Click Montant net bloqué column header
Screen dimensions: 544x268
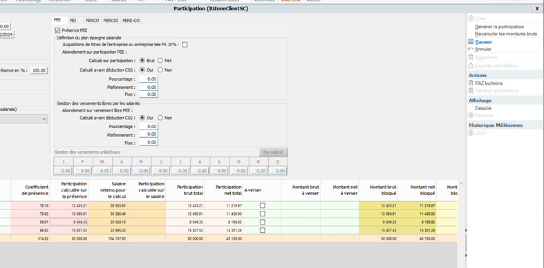coord(417,190)
